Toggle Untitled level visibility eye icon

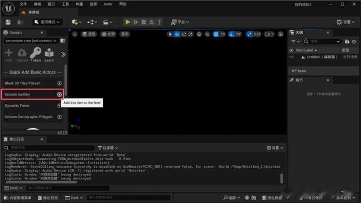tap(291, 57)
